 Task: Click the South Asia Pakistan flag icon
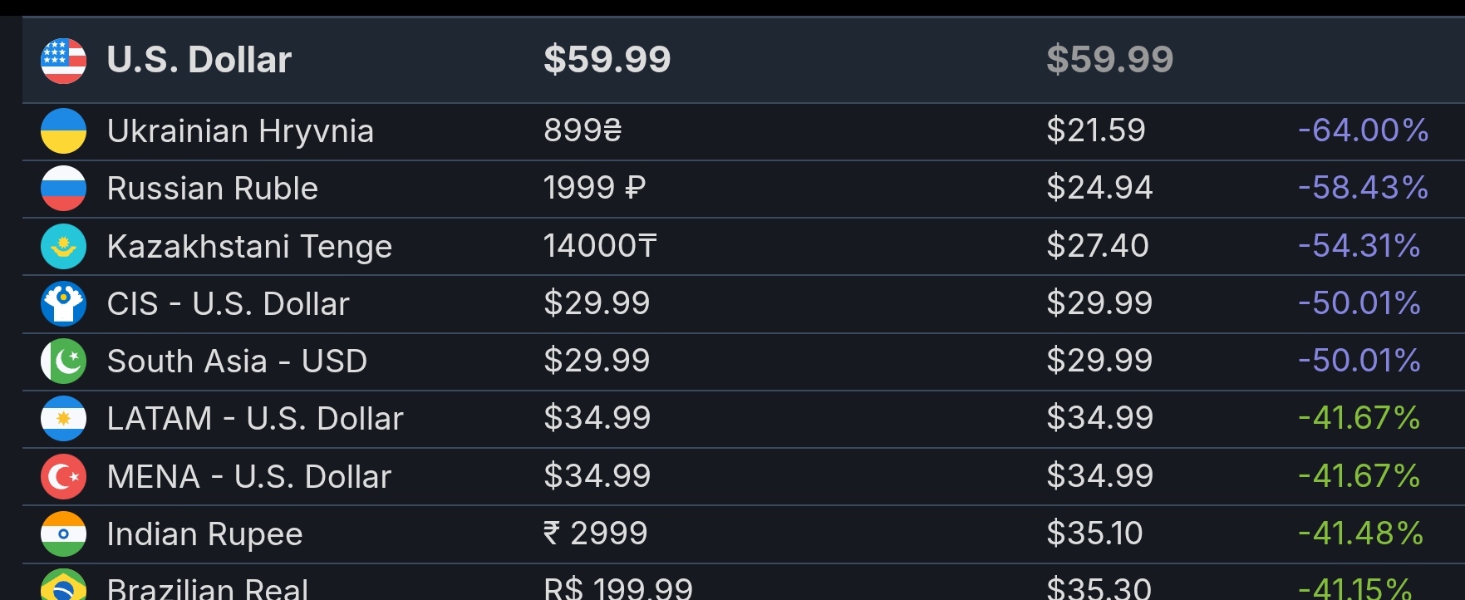(63, 361)
